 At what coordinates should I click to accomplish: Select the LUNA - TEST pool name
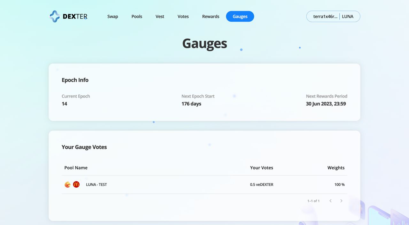(x=96, y=184)
